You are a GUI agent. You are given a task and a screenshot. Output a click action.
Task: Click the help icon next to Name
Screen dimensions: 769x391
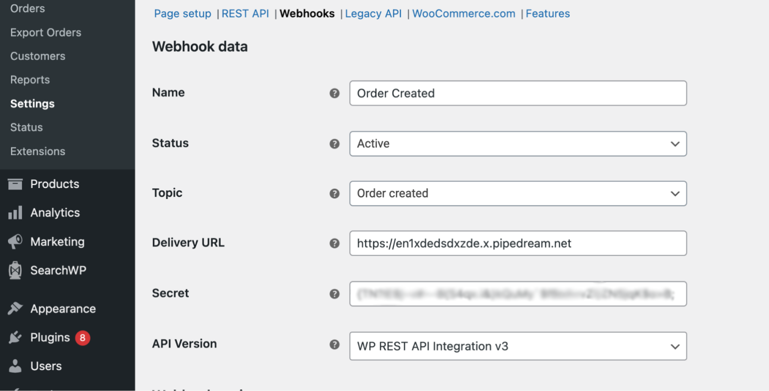(334, 93)
